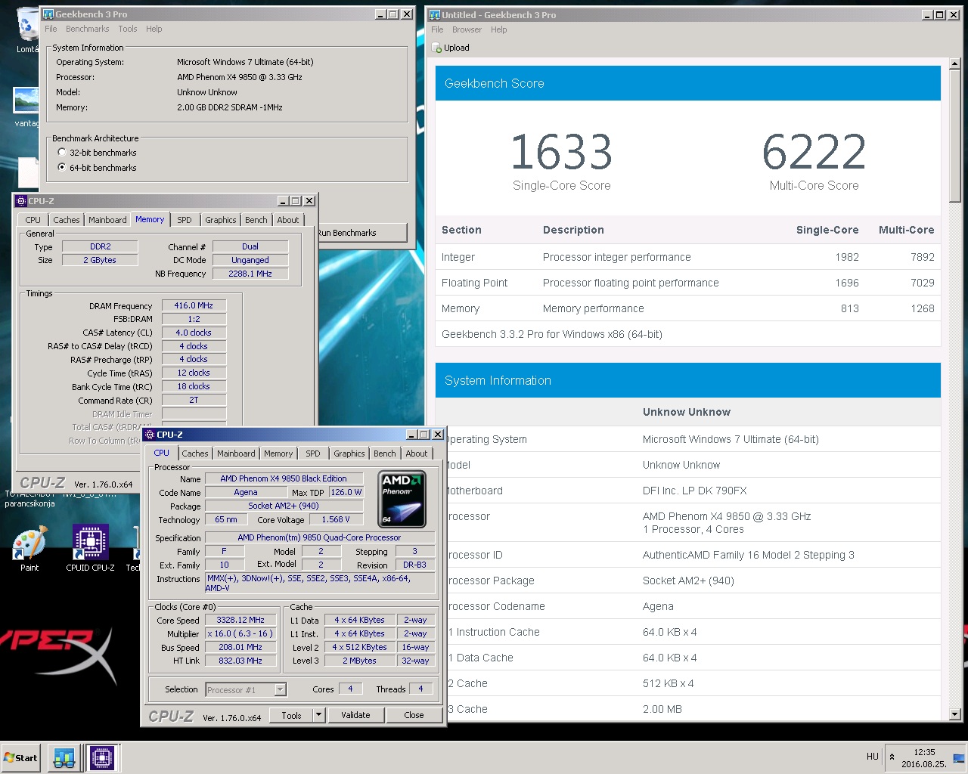Click system tray show hidden icons arrow
This screenshot has width=968, height=774.
pyautogui.click(x=892, y=757)
